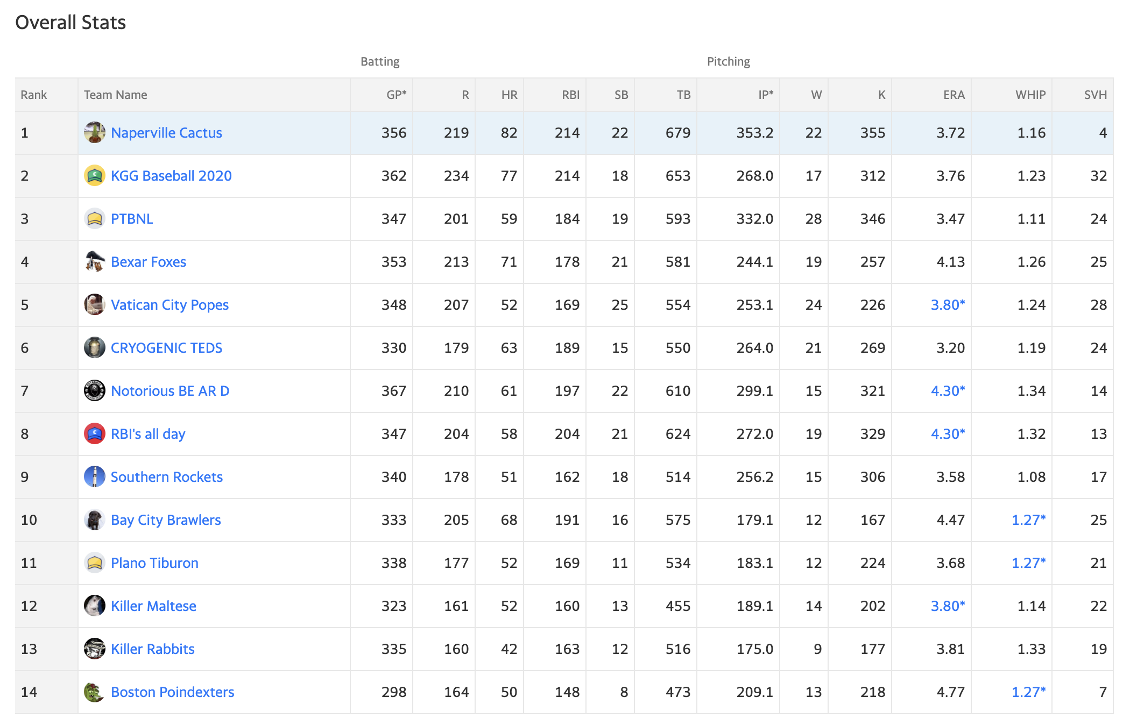Open the Vatican City Popes team link
The height and width of the screenshot is (726, 1130).
coord(169,305)
